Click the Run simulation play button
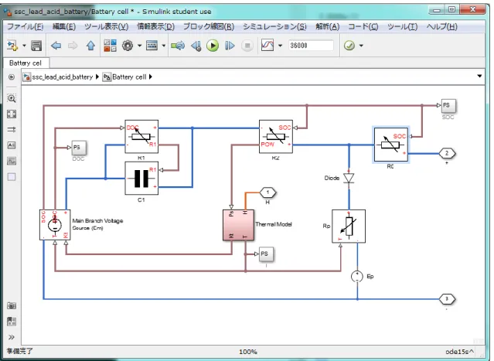Viewport: 494px width, 361px height. 213,46
